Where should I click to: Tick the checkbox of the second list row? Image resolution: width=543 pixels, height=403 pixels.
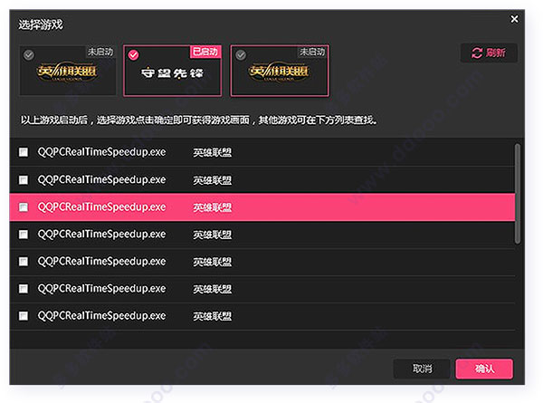[24, 179]
